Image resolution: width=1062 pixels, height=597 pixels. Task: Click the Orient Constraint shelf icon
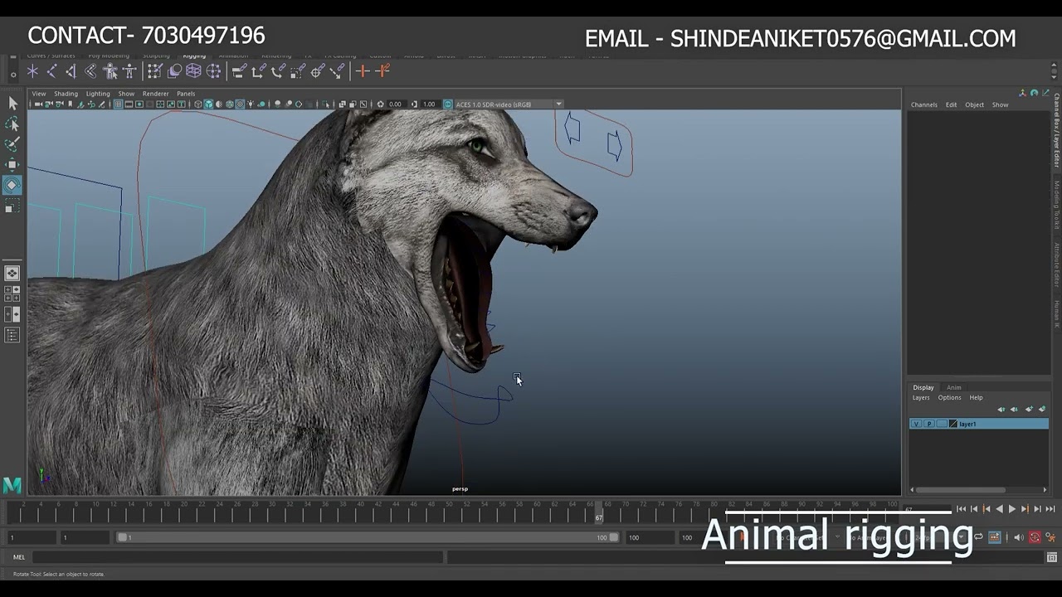coord(278,71)
